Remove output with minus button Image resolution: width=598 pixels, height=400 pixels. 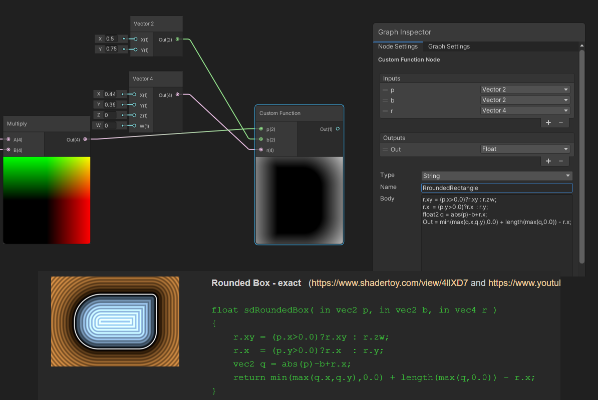coord(560,161)
